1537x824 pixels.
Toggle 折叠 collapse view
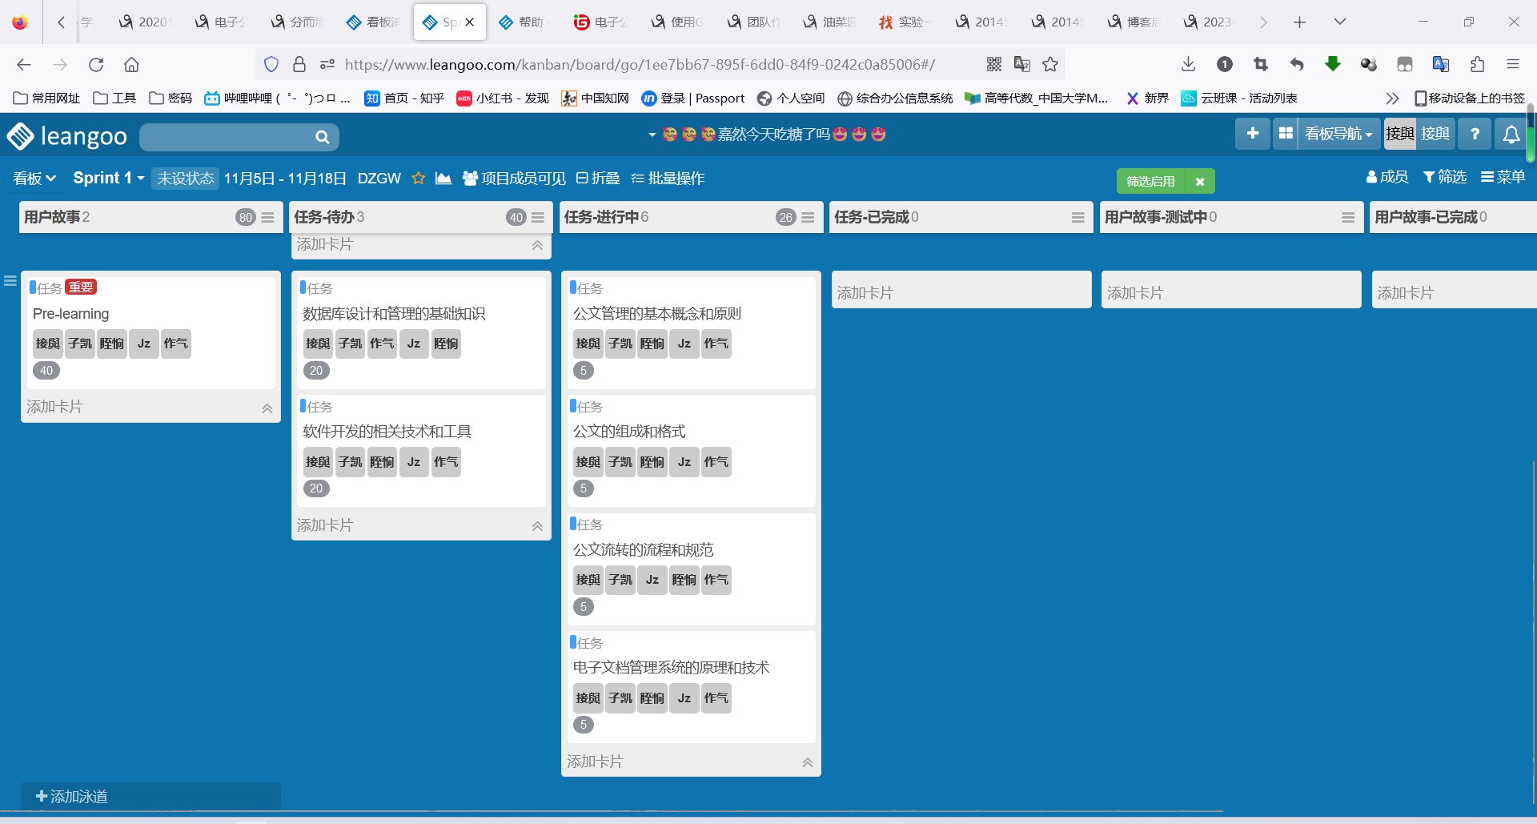[598, 178]
